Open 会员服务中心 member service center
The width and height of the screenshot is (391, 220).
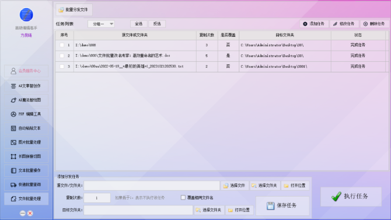[26, 71]
